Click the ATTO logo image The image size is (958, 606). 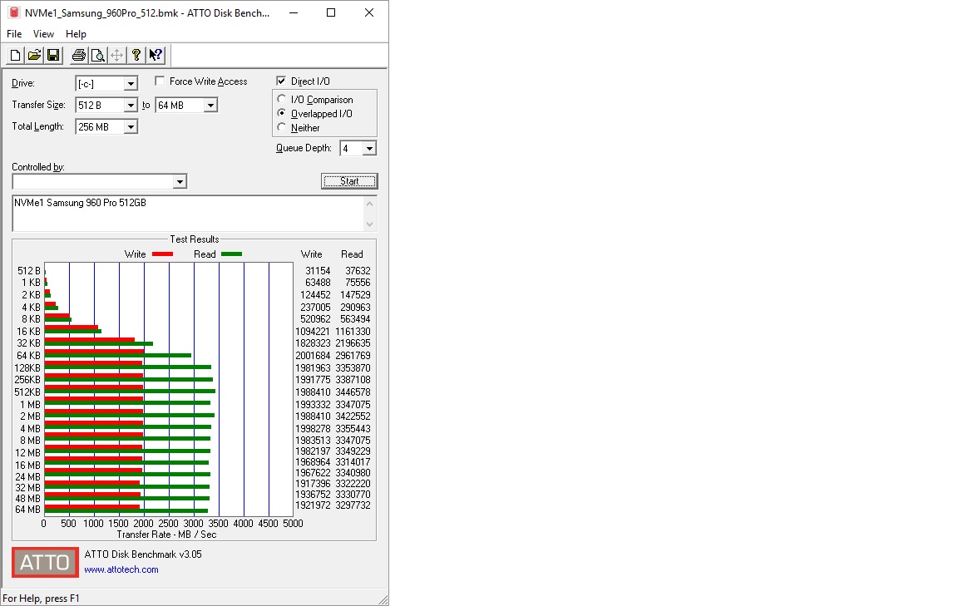coord(45,562)
